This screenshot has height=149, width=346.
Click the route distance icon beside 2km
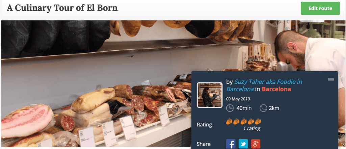coord(263,108)
